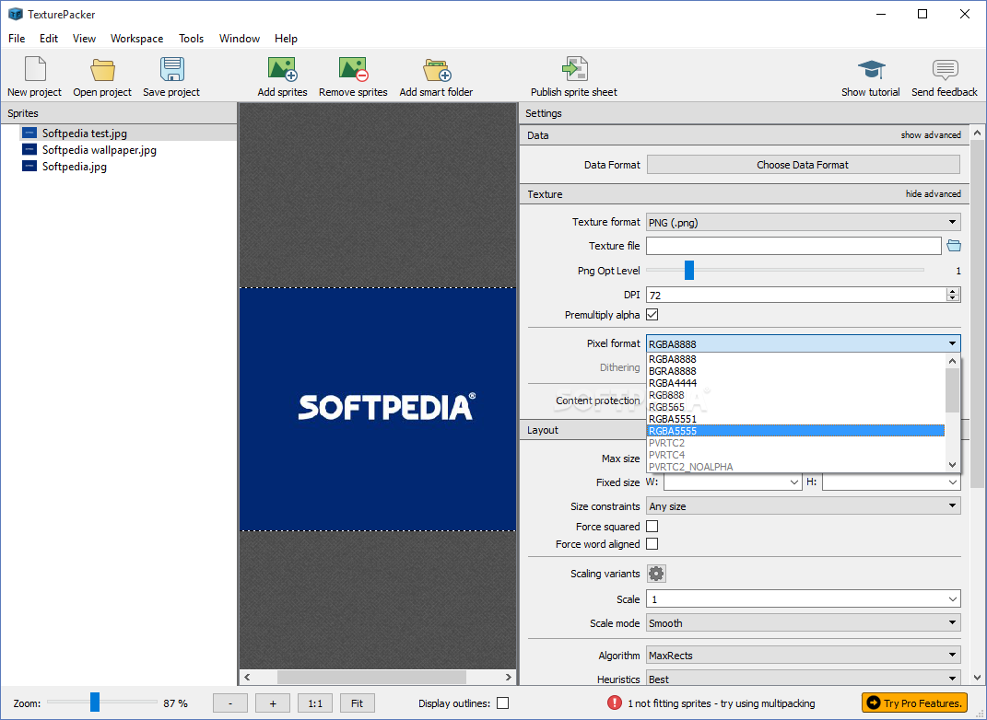Screen dimensions: 987x720
Task: Click the TexturePacker app icon in title bar
Action: (15, 14)
